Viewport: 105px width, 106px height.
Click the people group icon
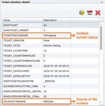pyautogui.click(x=82, y=13)
